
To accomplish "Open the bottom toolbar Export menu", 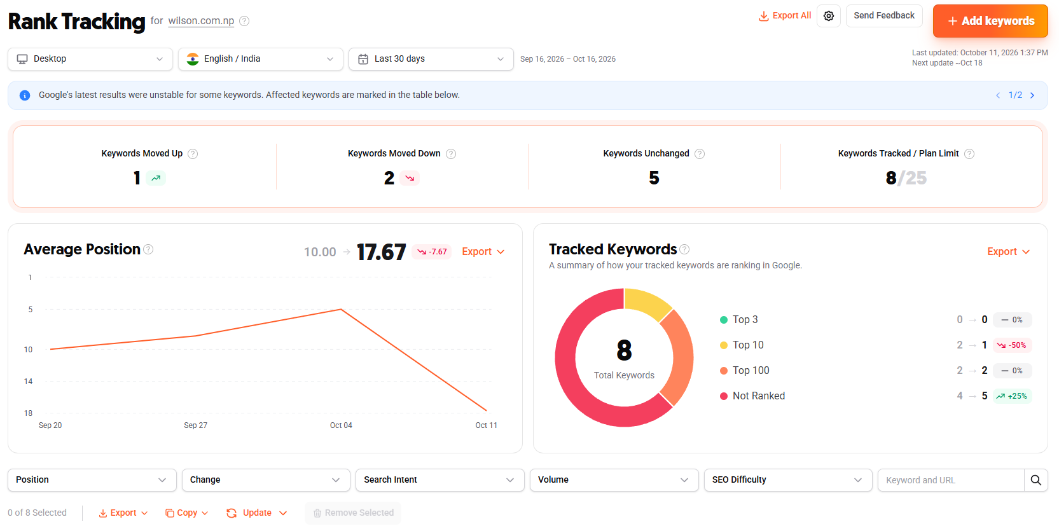I will tap(123, 513).
